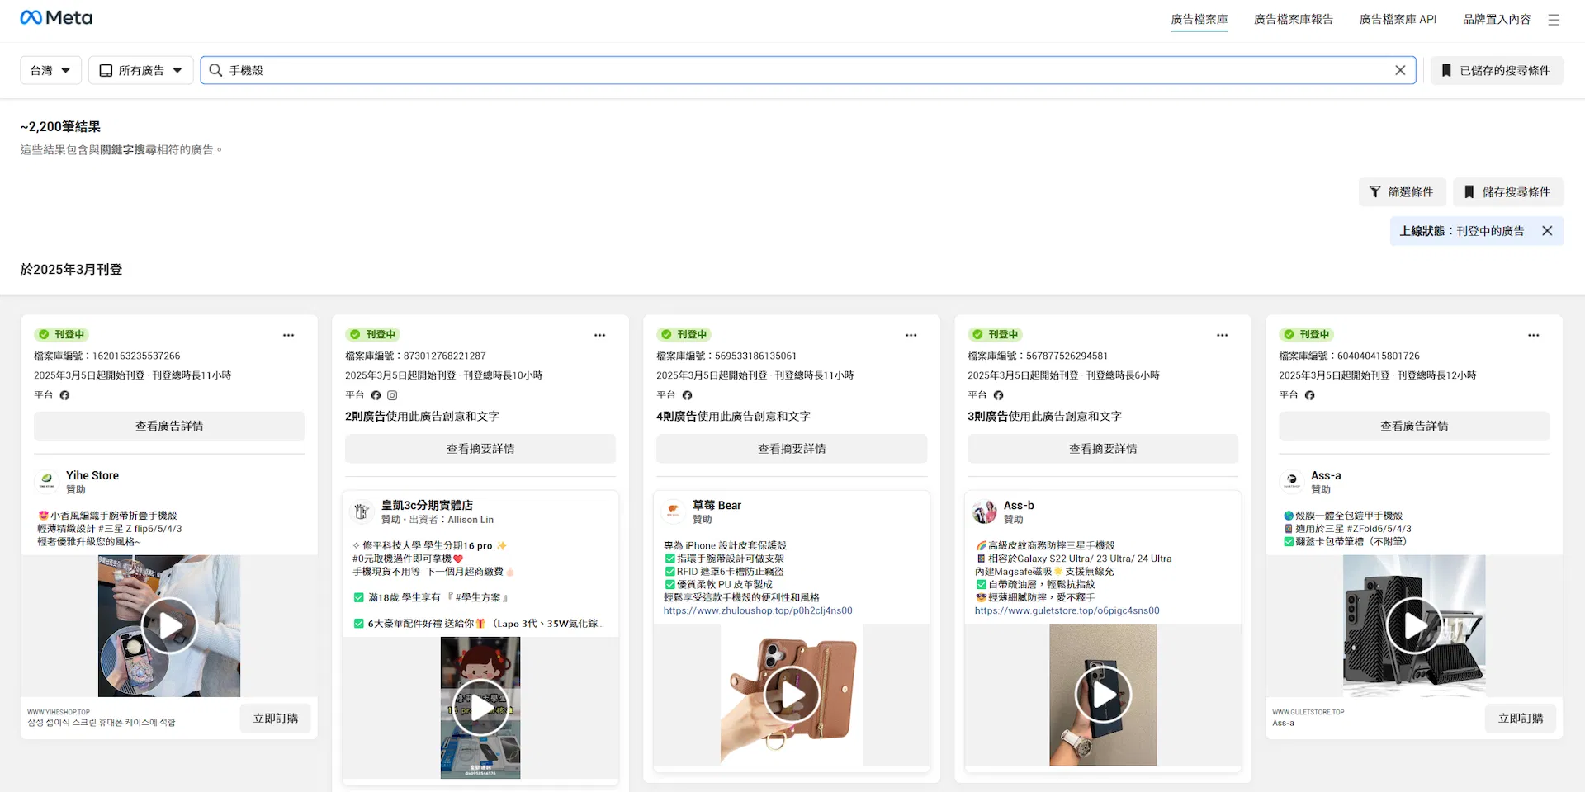Click Instagram platform icon on 皇凱3c ad
This screenshot has height=792, width=1585.
tap(392, 395)
